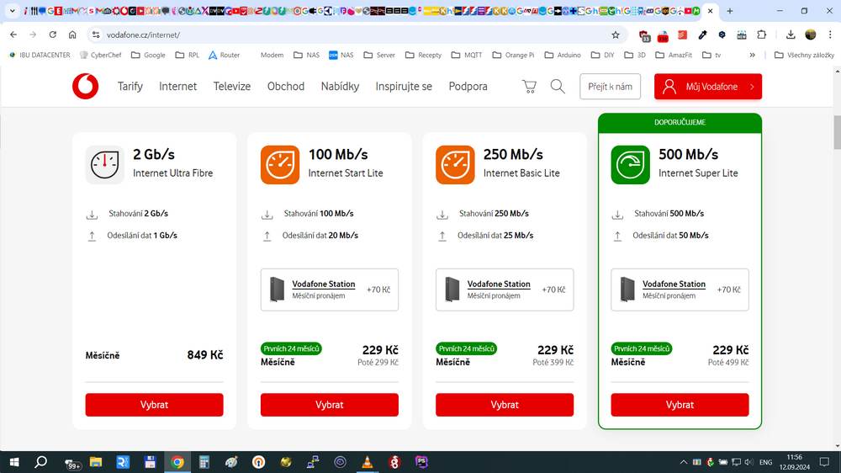Open the Chrome extensions puzzle icon
This screenshot has width=841, height=473.
[x=762, y=35]
